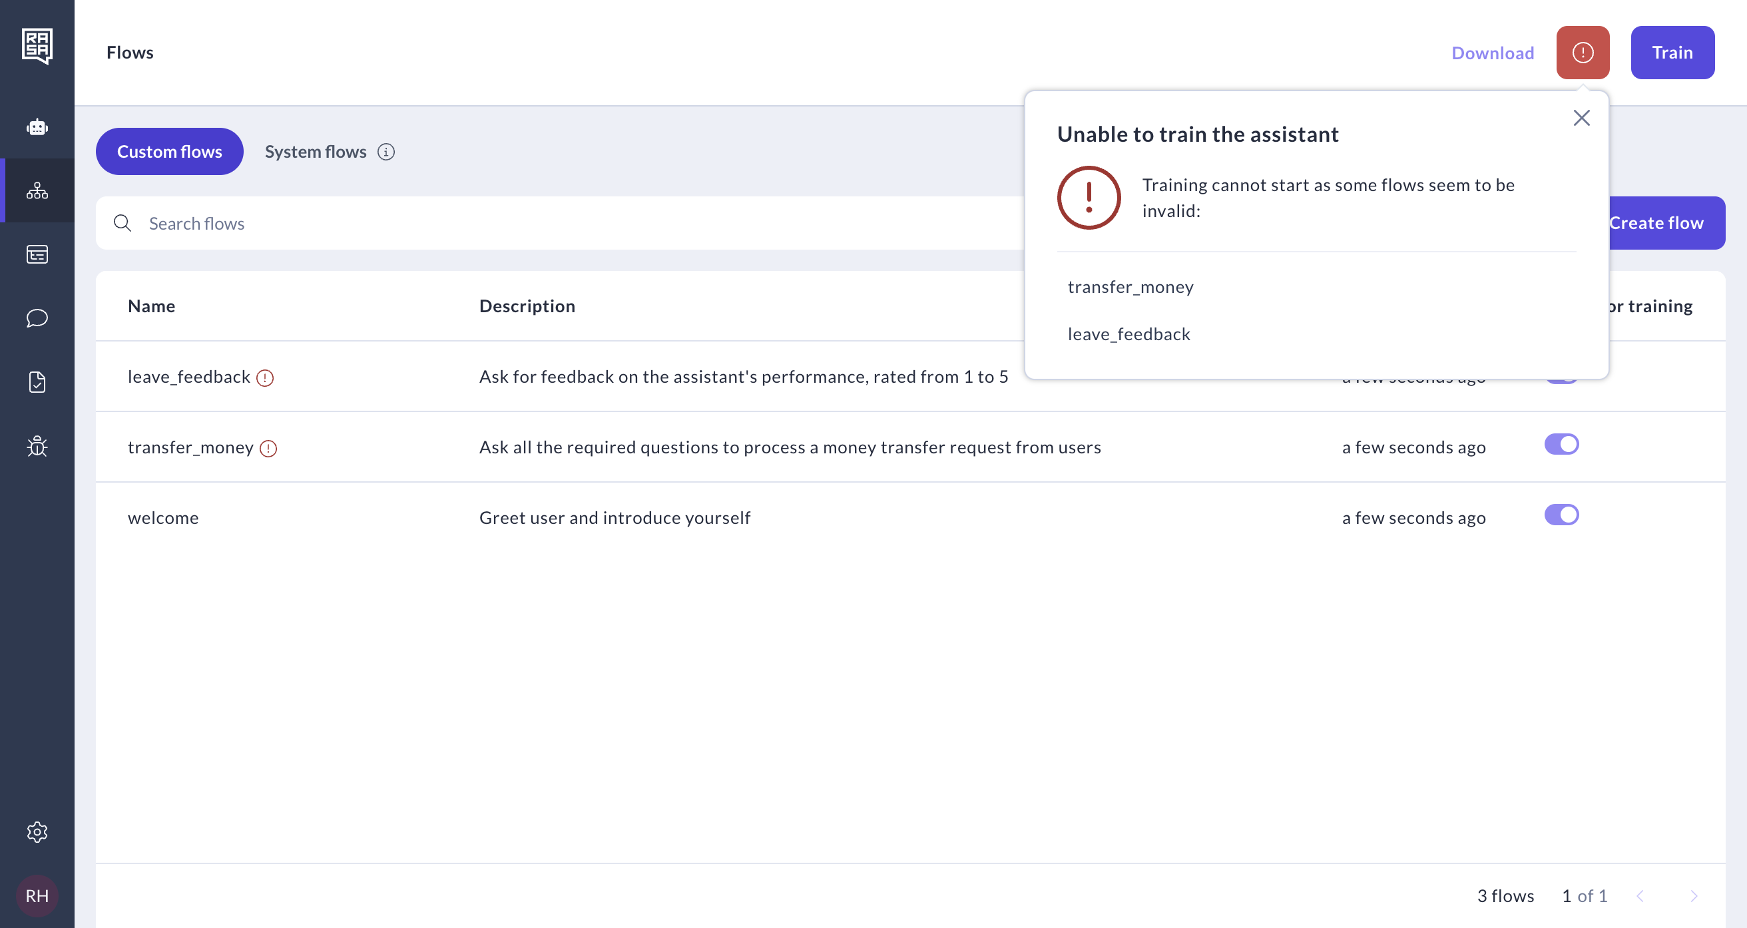
Task: Close the Unable to train popup
Action: (x=1581, y=118)
